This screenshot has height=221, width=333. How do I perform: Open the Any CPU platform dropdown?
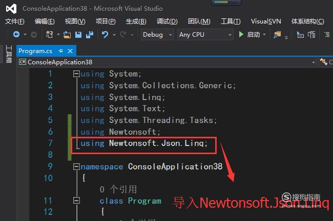[x=205, y=35]
